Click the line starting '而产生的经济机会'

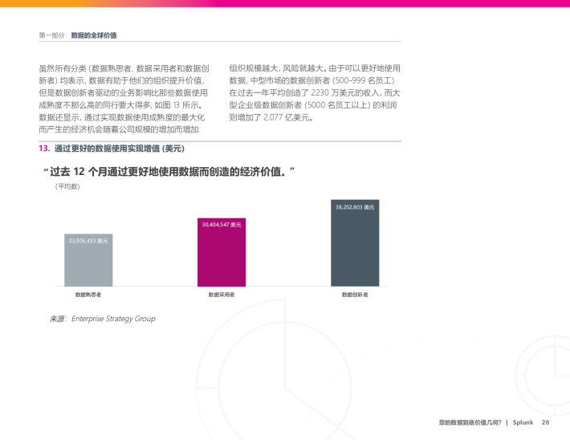click(x=120, y=129)
